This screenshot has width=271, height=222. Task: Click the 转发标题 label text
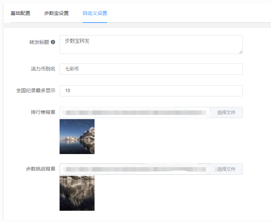point(39,42)
